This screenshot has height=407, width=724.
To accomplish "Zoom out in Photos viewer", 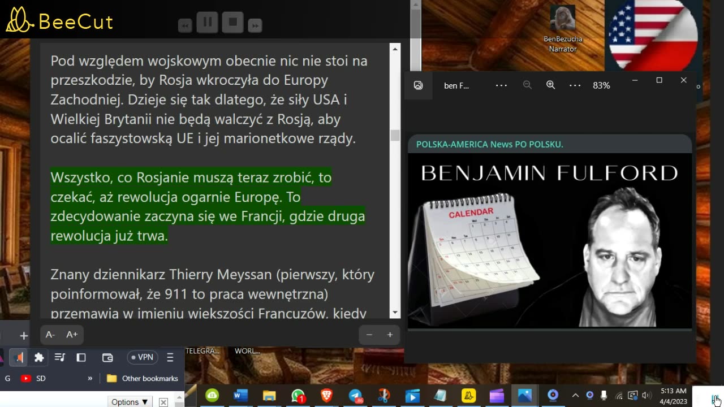I will pyautogui.click(x=527, y=85).
